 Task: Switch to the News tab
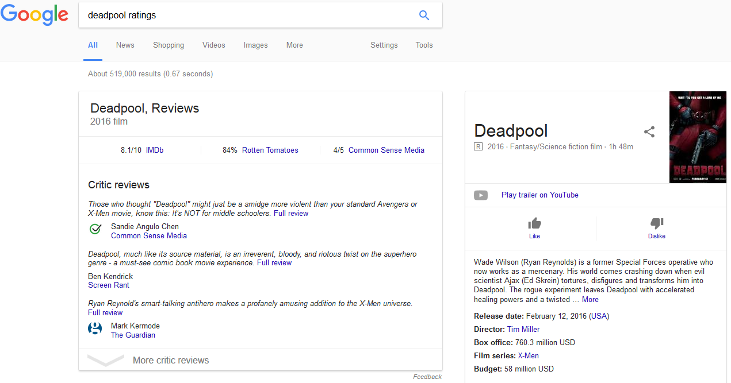pos(125,45)
